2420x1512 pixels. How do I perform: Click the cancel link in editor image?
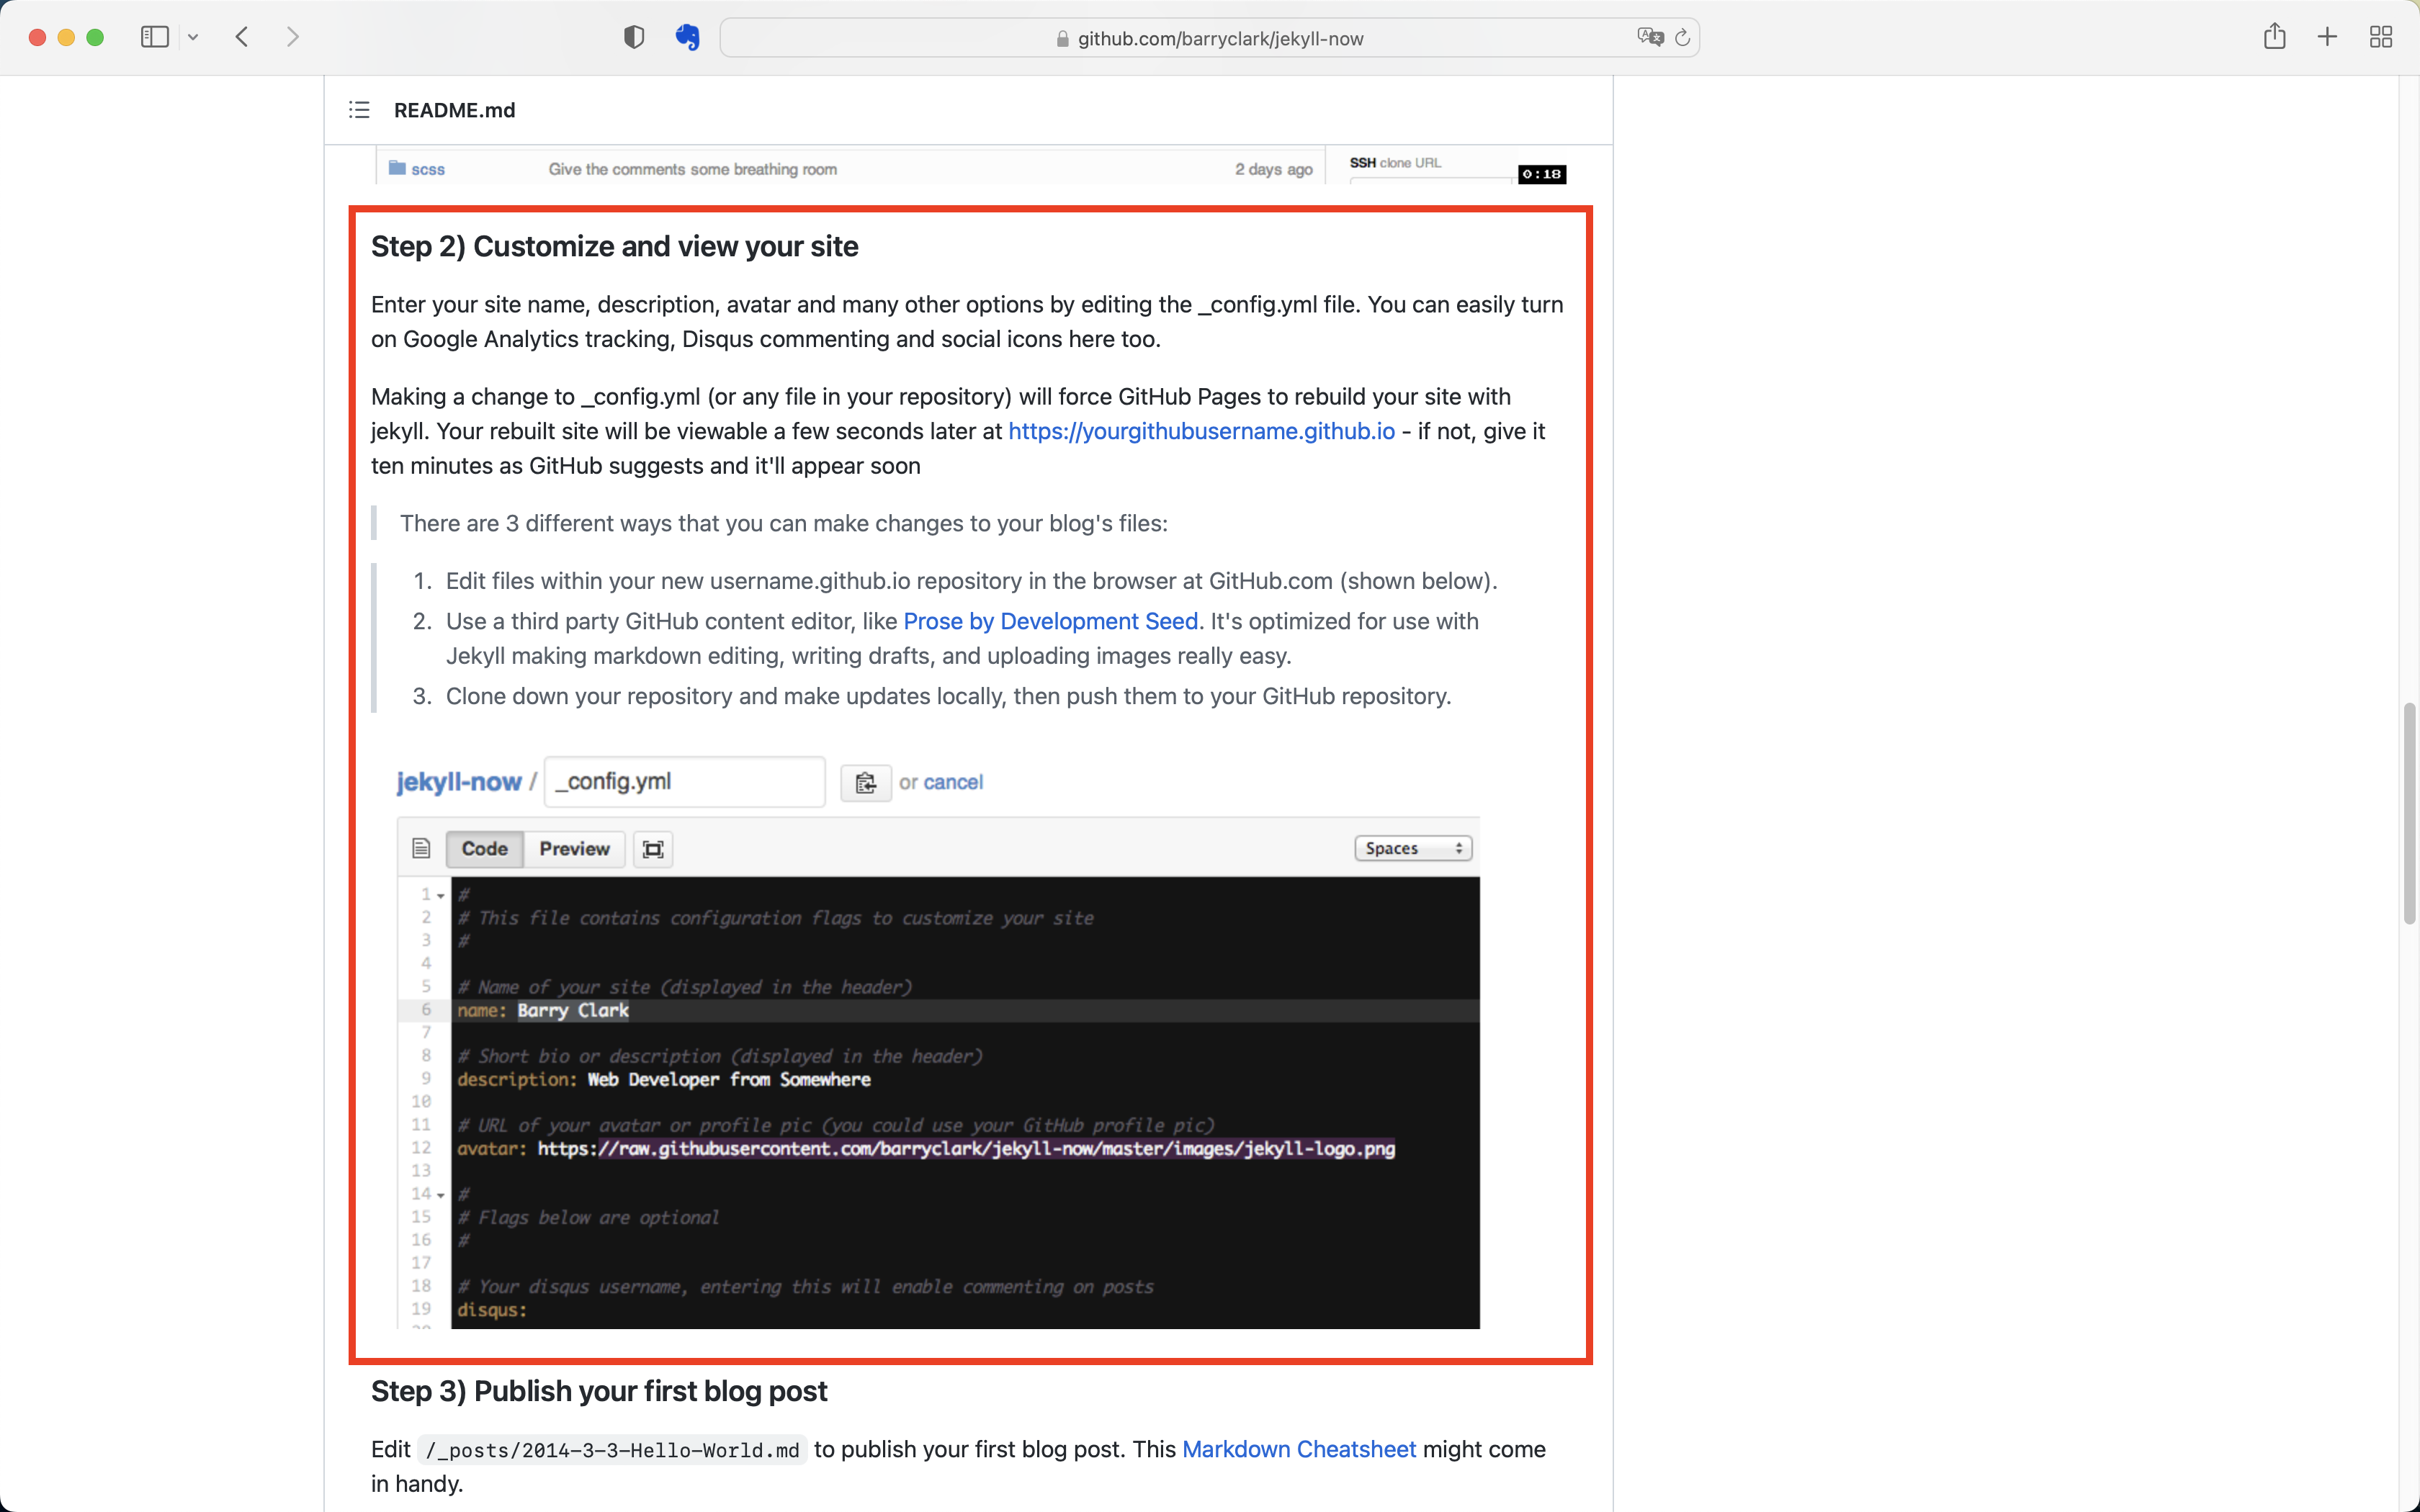(953, 782)
